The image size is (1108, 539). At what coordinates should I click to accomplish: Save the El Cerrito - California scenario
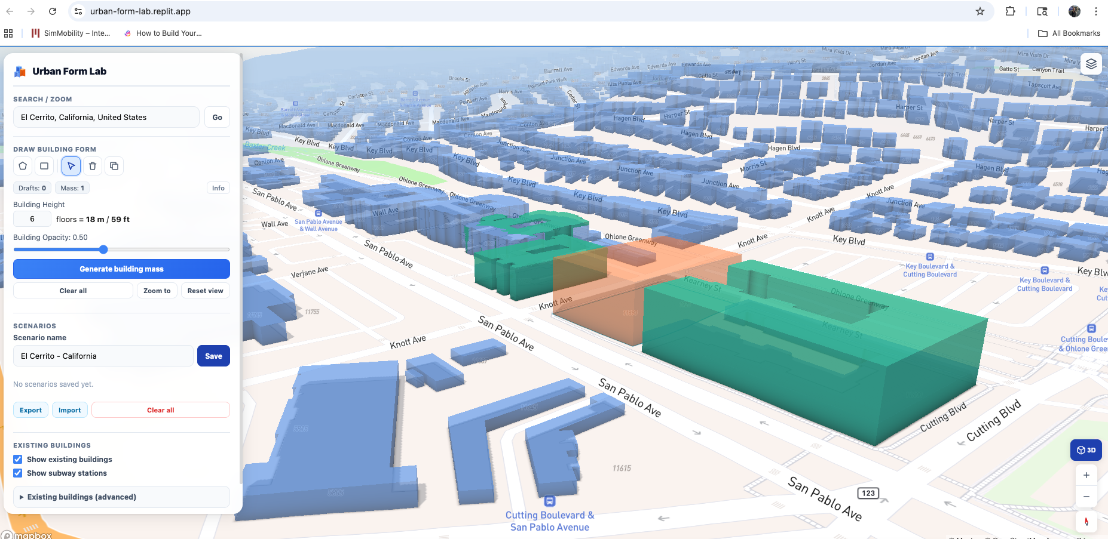pyautogui.click(x=213, y=356)
